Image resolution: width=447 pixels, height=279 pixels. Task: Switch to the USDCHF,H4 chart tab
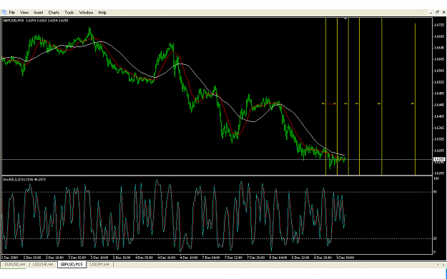[x=43, y=265]
